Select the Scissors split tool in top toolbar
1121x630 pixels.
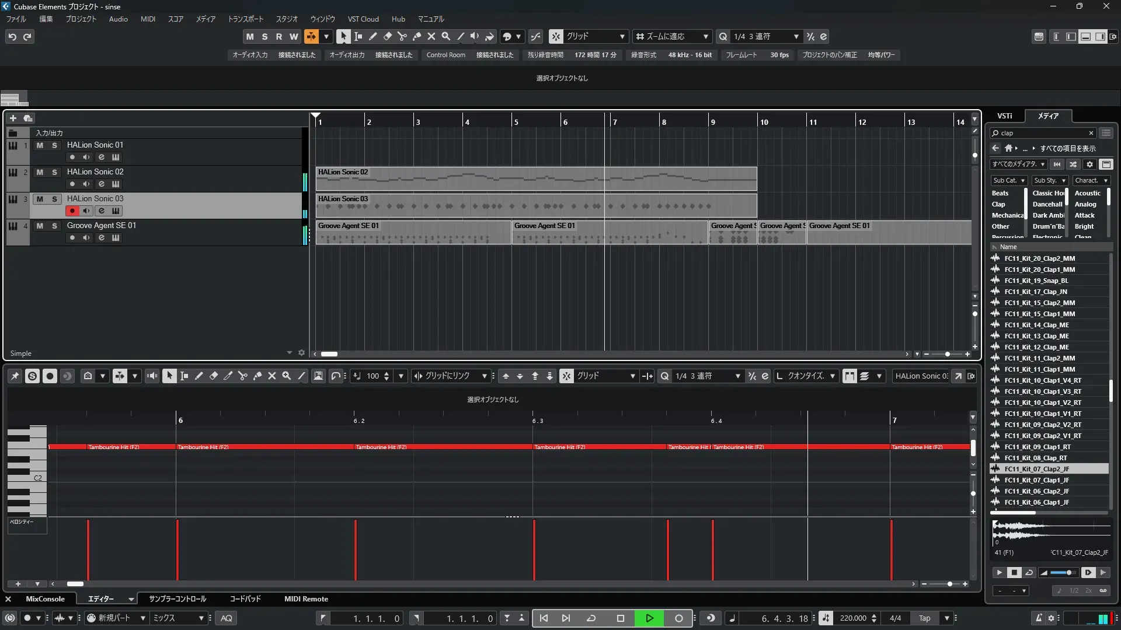tap(402, 36)
